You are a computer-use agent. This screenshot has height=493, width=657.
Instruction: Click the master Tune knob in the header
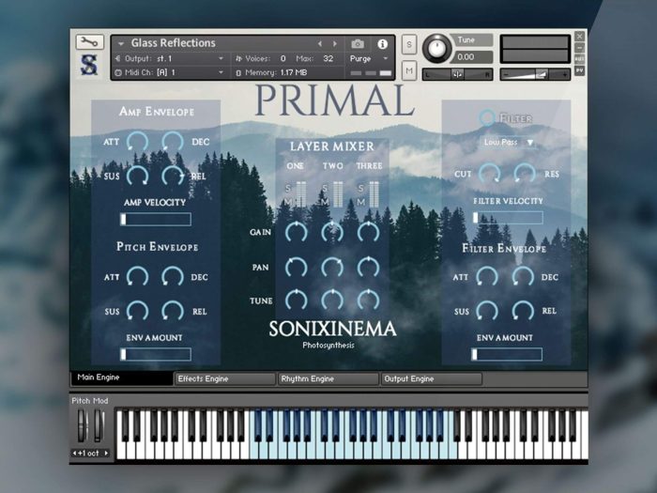click(436, 48)
